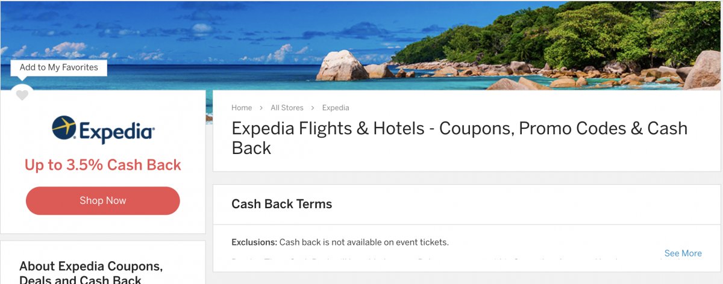Expand terms with the See More link
The width and height of the screenshot is (723, 284).
point(683,253)
